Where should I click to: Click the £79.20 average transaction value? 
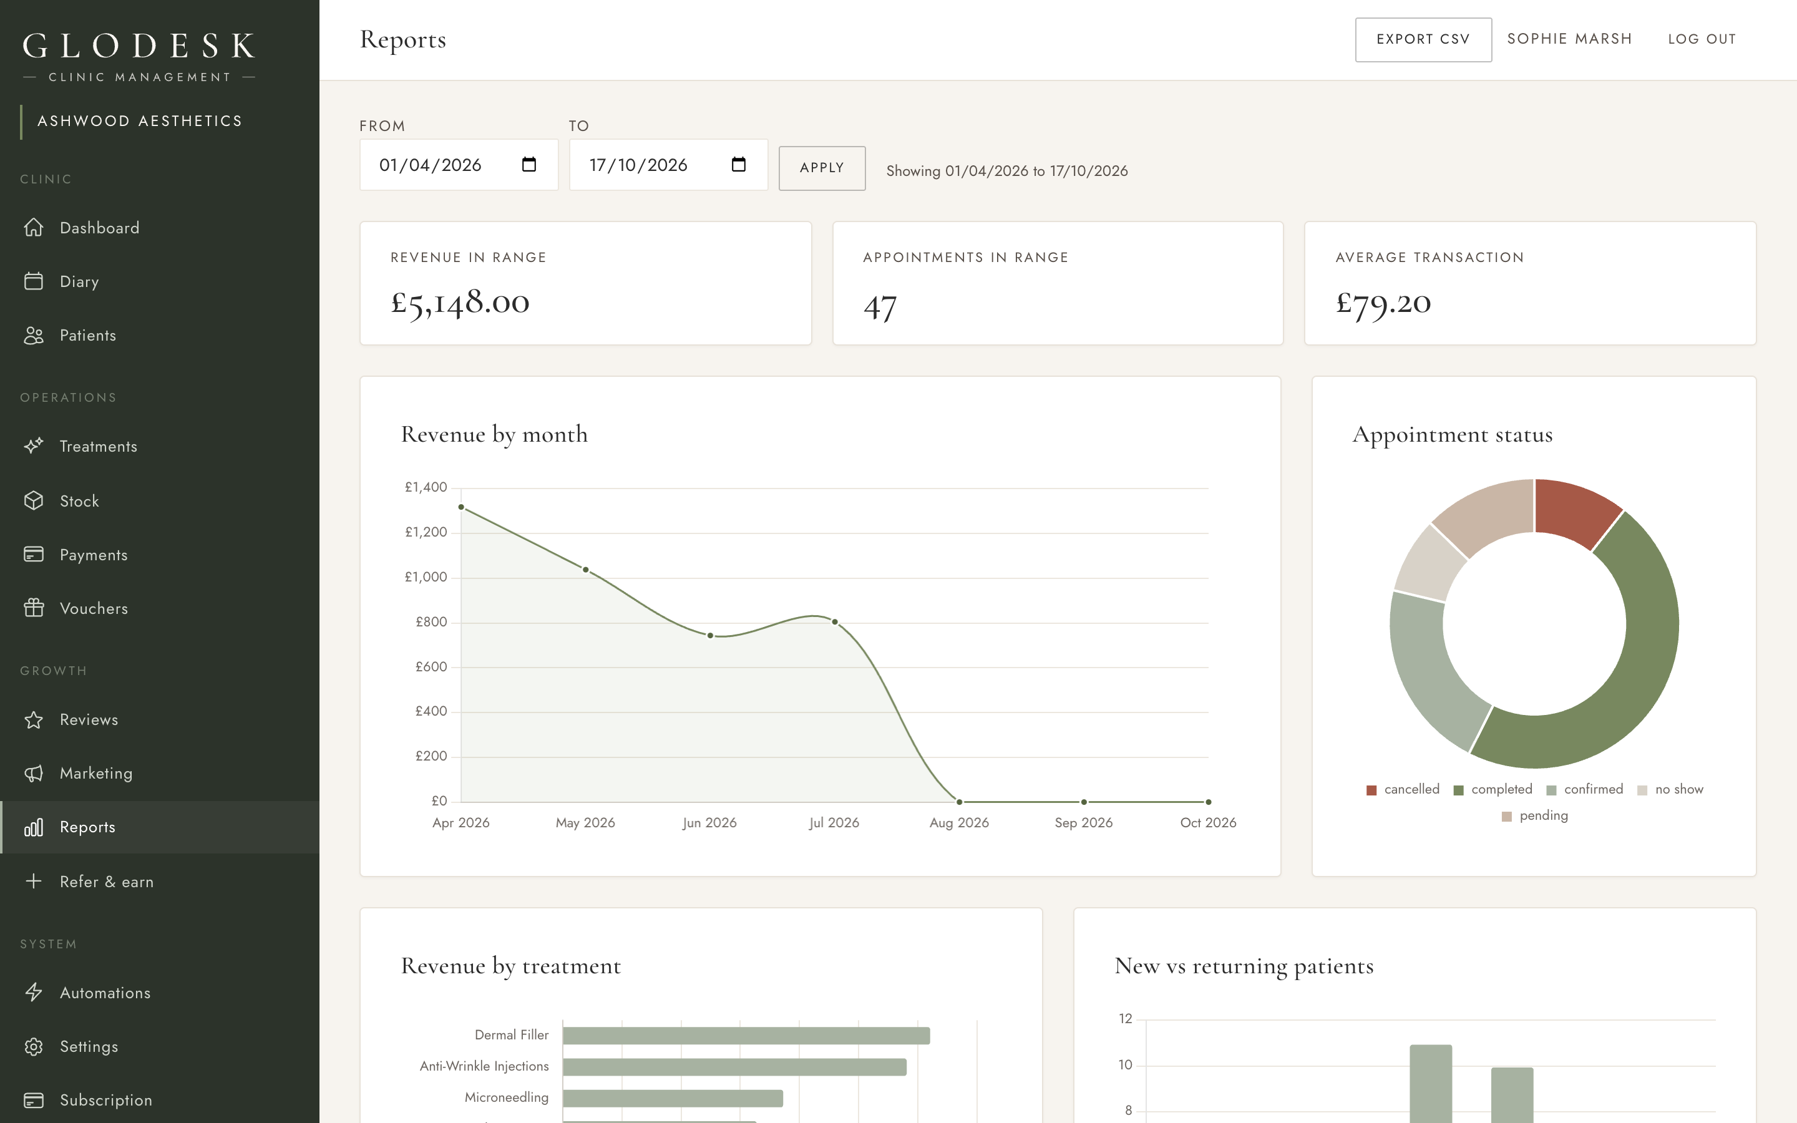pos(1383,303)
